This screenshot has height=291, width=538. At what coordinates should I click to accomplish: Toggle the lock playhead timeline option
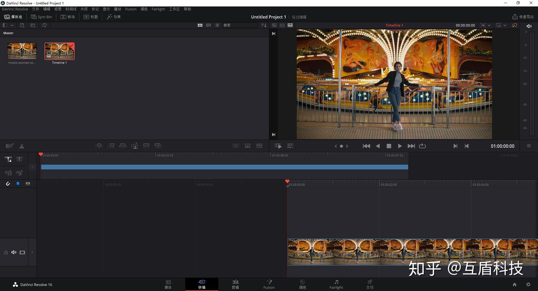[x=8, y=159]
